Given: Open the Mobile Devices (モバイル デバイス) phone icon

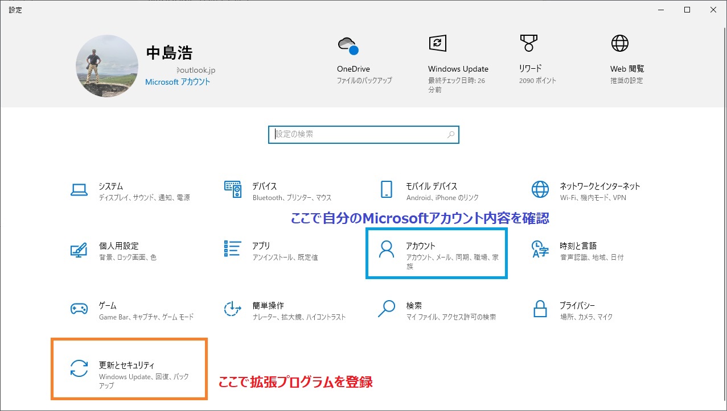Looking at the screenshot, I should [x=387, y=189].
